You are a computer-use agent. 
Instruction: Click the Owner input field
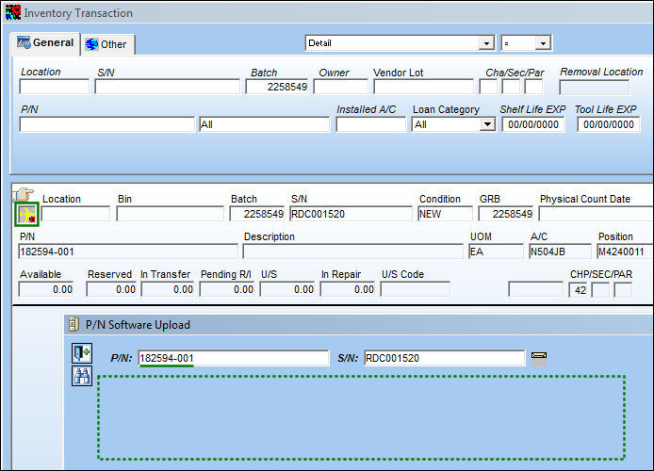tap(341, 87)
